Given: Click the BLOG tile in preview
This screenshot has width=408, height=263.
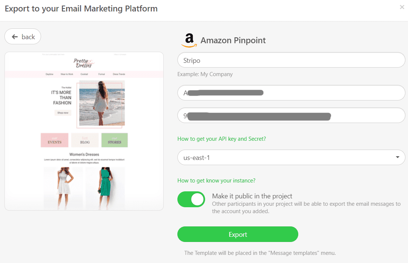Looking at the screenshot, I should pos(85,140).
